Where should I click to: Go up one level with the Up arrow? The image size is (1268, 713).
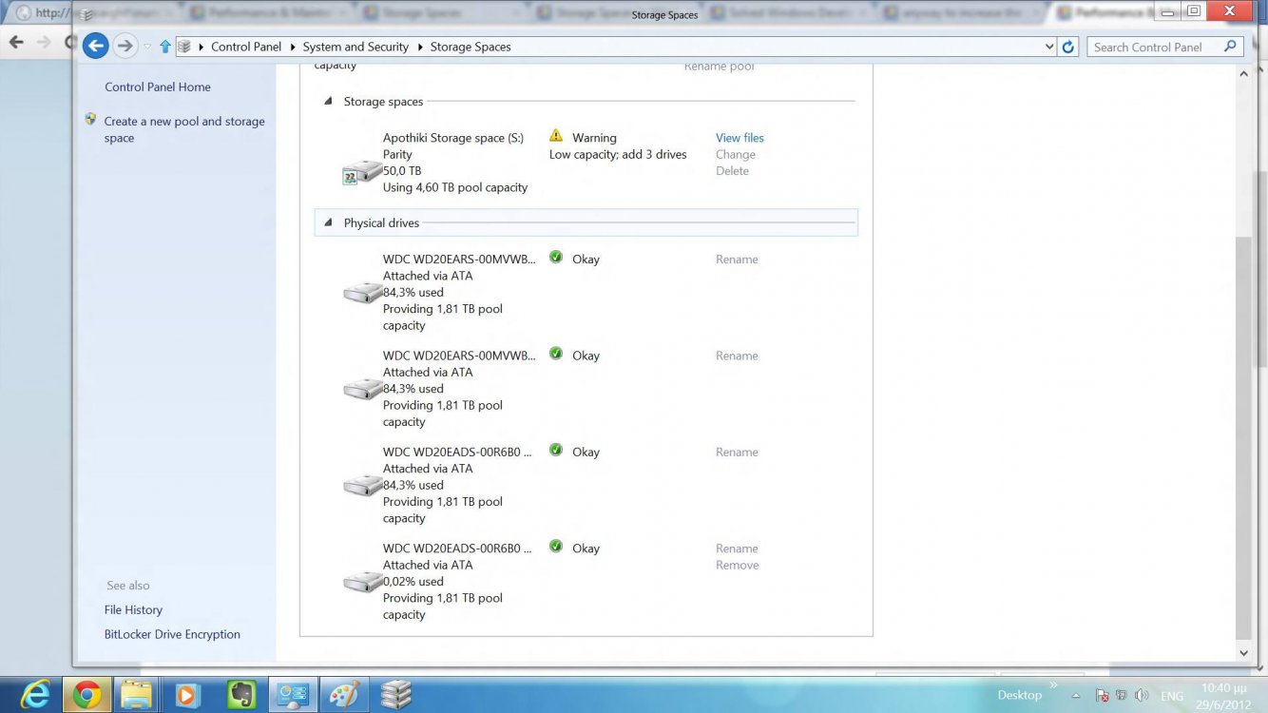tap(165, 47)
